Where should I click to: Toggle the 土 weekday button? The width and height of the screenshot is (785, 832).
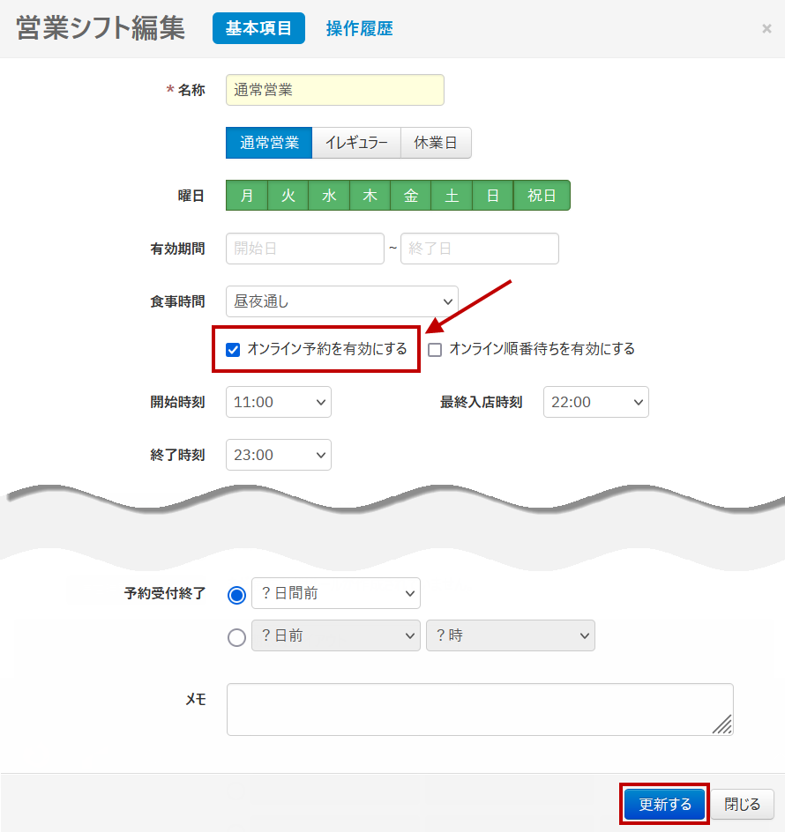tap(452, 196)
